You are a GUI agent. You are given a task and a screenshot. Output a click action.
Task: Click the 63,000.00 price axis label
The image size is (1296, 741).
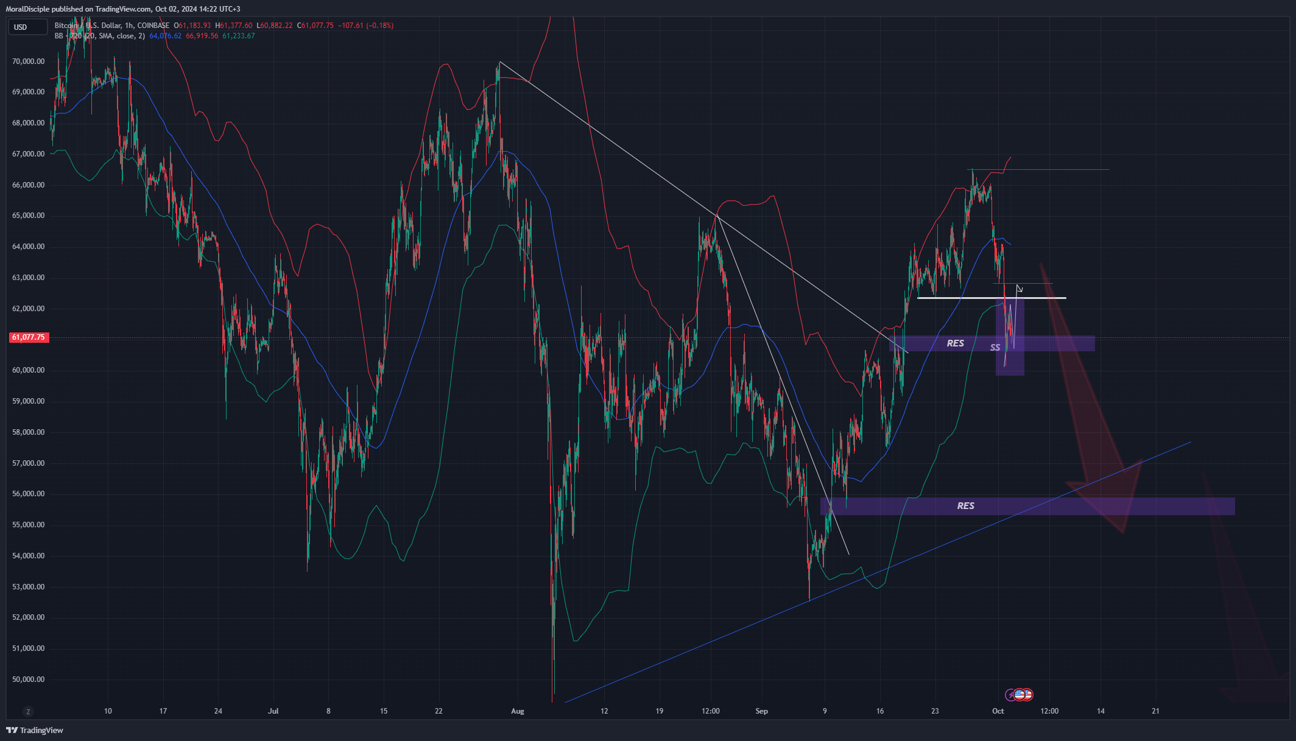tap(28, 278)
